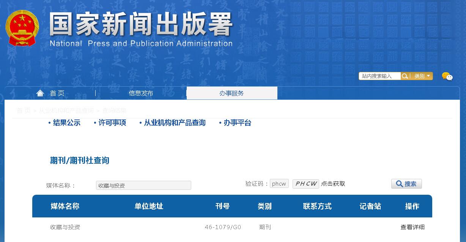Open the 许可事项 link
The image size is (466, 242).
[x=112, y=123]
